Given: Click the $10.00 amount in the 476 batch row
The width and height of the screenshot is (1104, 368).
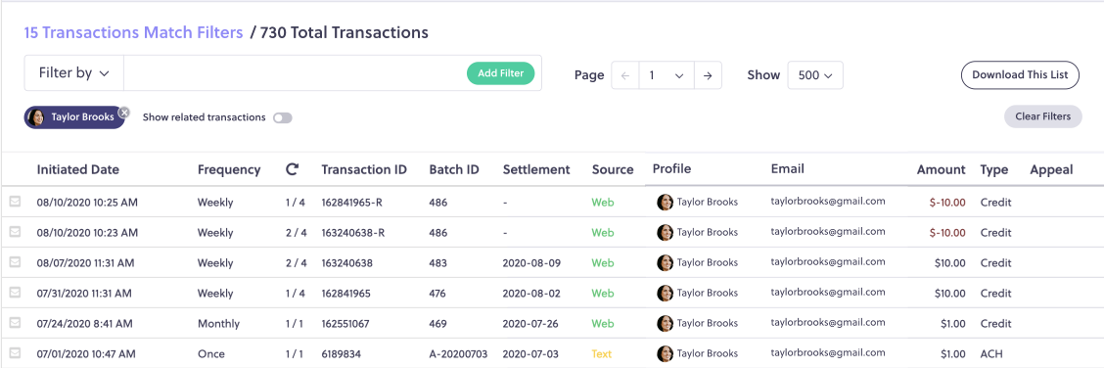Looking at the screenshot, I should pos(949,294).
